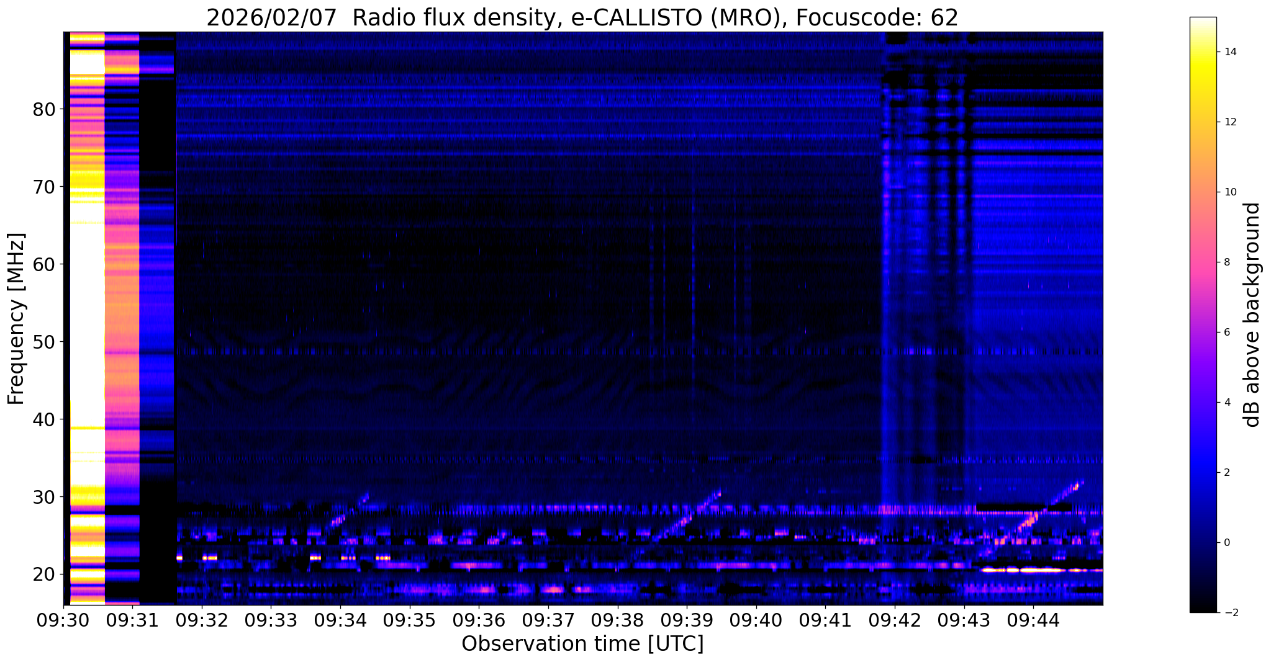This screenshot has width=1271, height=662.
Task: Click the colorbar tick label 0
Action: pyautogui.click(x=1227, y=543)
